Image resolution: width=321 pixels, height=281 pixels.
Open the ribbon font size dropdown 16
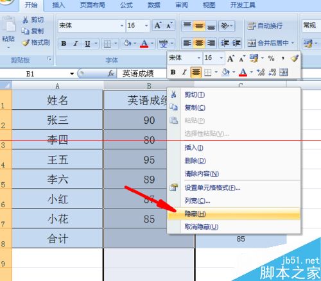146,26
